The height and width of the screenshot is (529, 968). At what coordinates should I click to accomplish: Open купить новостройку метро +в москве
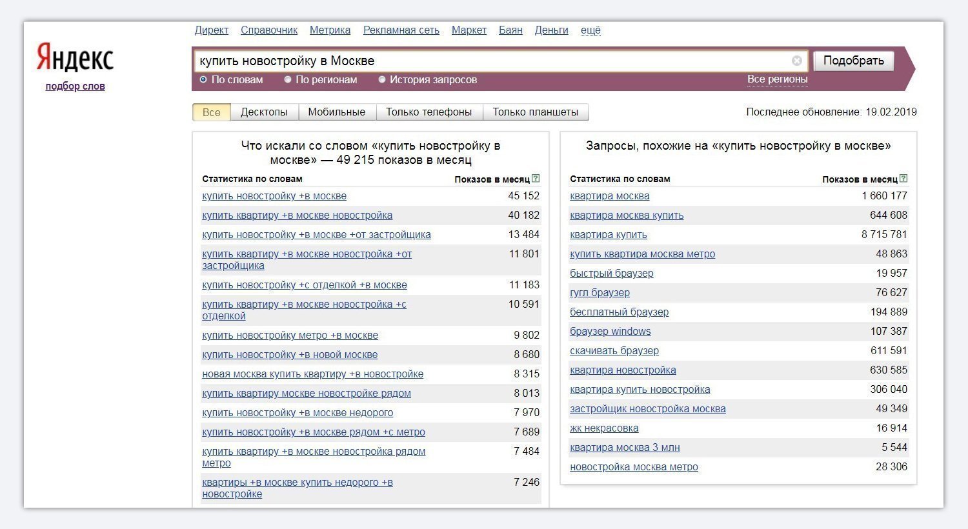(x=290, y=335)
